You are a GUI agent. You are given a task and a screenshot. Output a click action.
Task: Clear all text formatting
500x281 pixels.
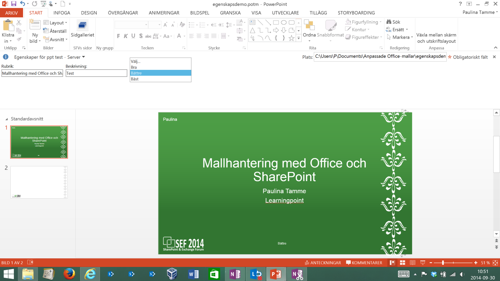coord(182,25)
